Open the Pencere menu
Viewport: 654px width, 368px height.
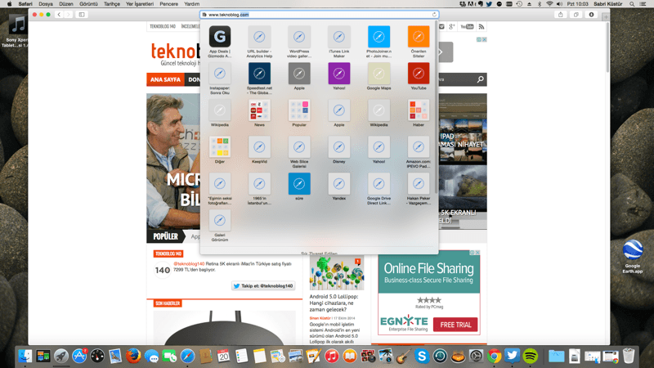click(169, 4)
